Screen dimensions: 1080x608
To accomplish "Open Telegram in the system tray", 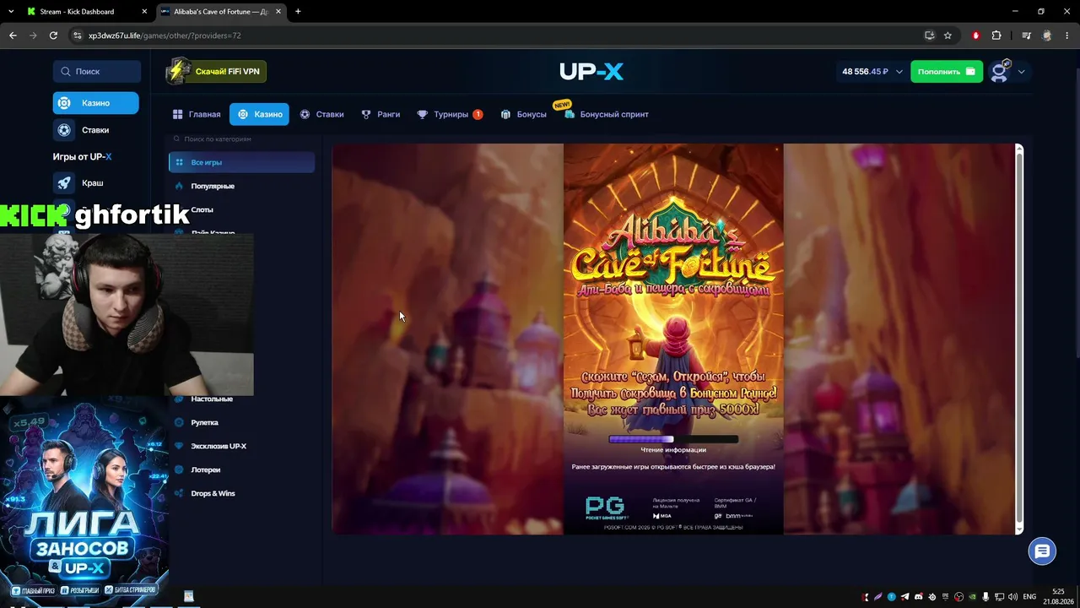I will 905,597.
